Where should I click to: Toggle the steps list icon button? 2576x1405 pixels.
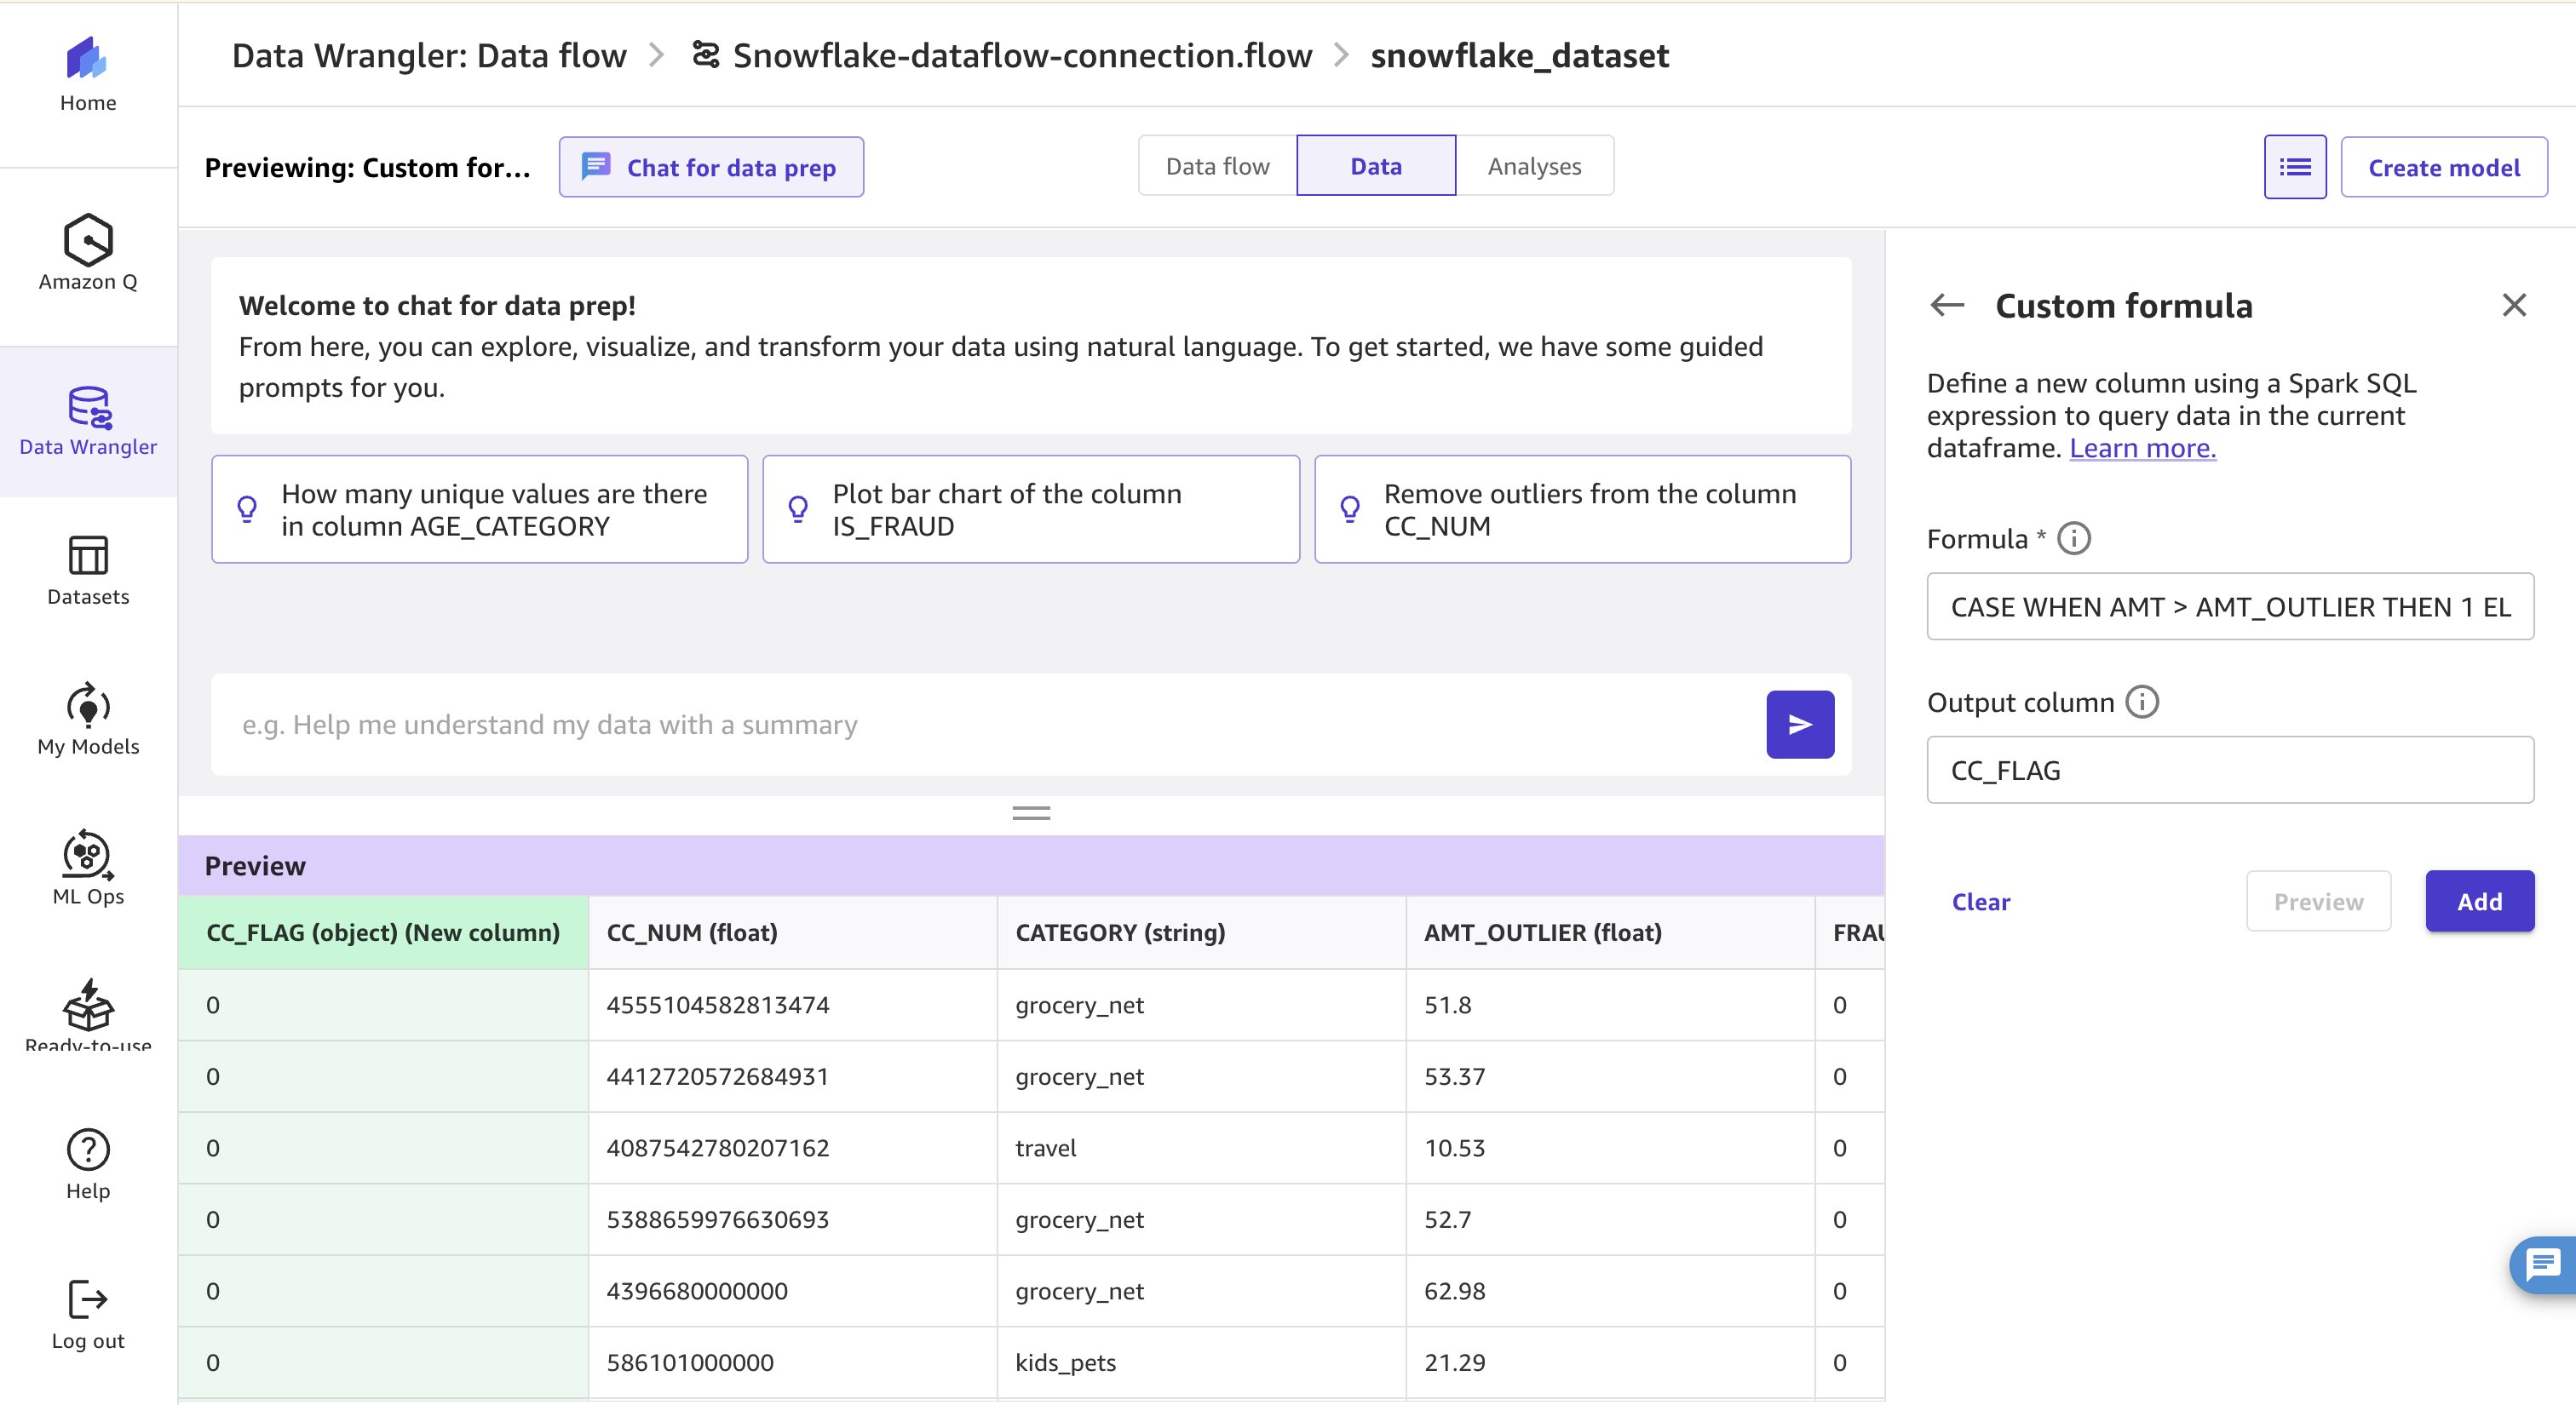2295,167
